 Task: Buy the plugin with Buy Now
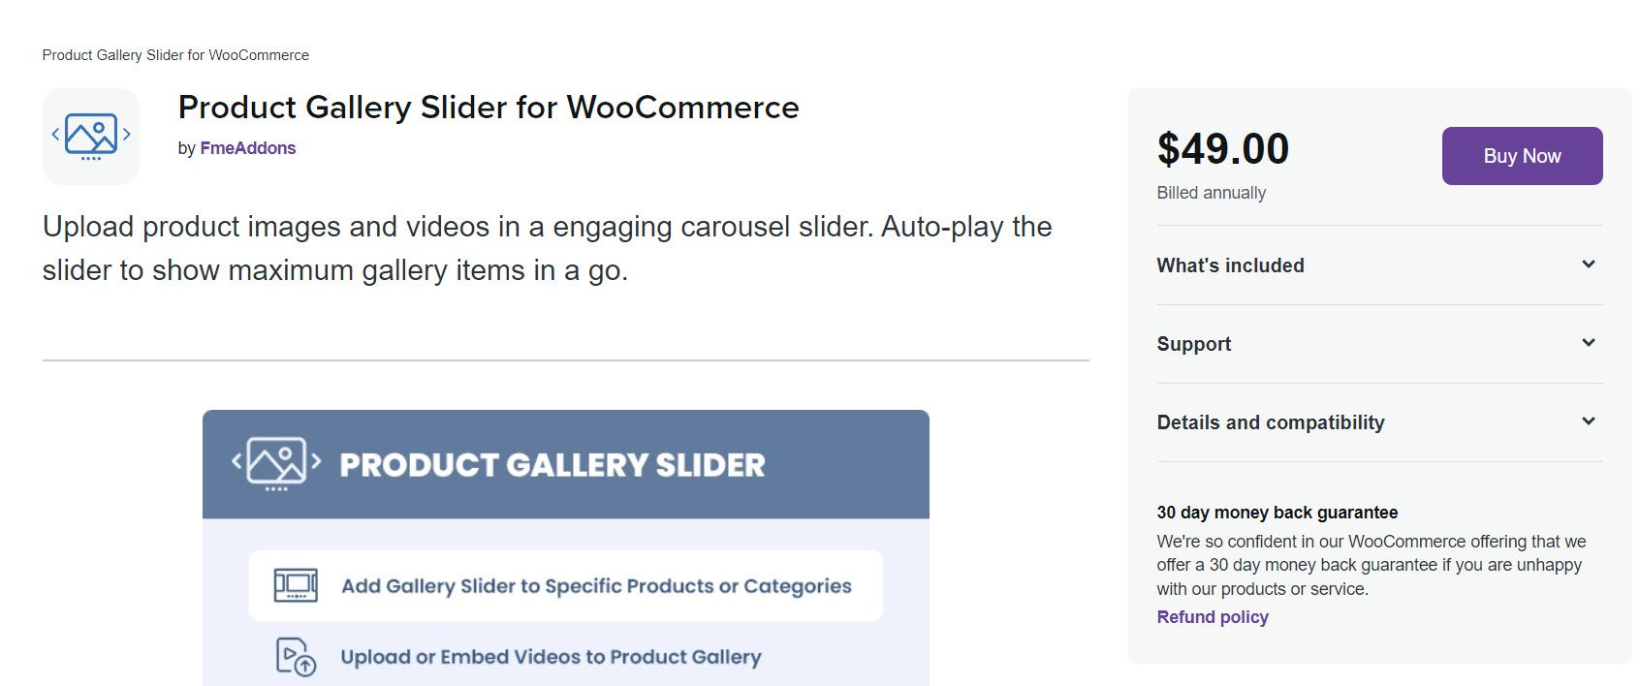1522,156
